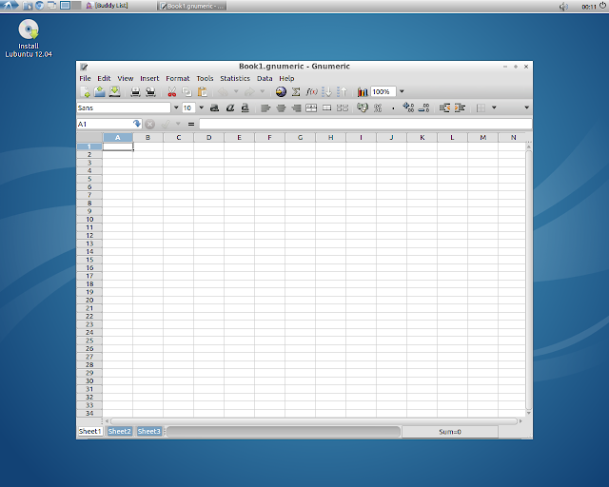This screenshot has width=609, height=487.
Task: Switch to the Sheet3 tab
Action: 148,432
